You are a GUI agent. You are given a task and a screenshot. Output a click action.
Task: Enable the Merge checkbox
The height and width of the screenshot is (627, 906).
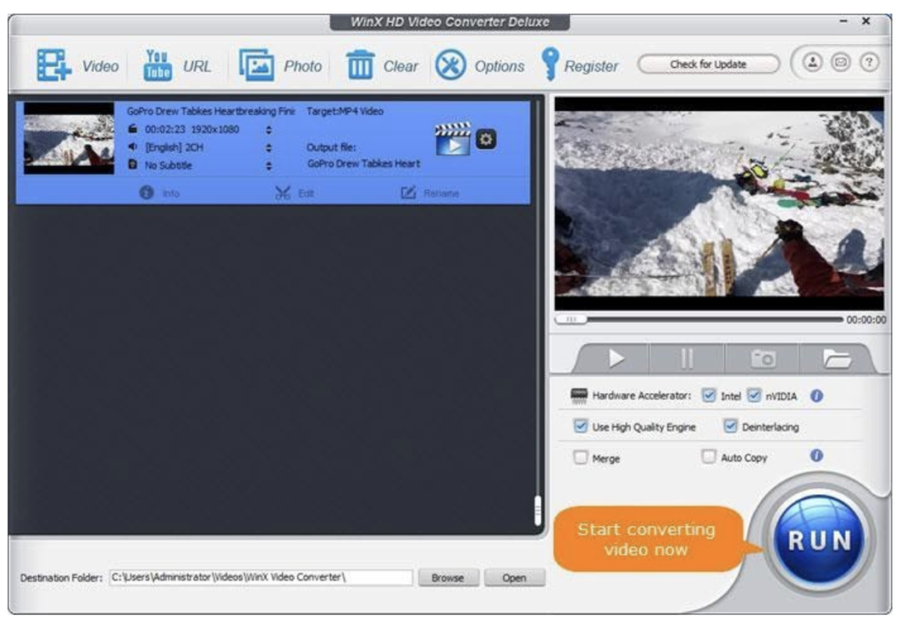[580, 457]
